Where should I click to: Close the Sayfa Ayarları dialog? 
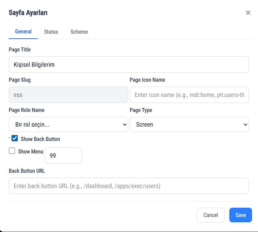pos(248,13)
